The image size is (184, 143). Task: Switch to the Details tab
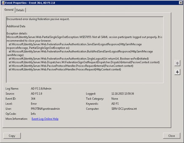point(20,10)
